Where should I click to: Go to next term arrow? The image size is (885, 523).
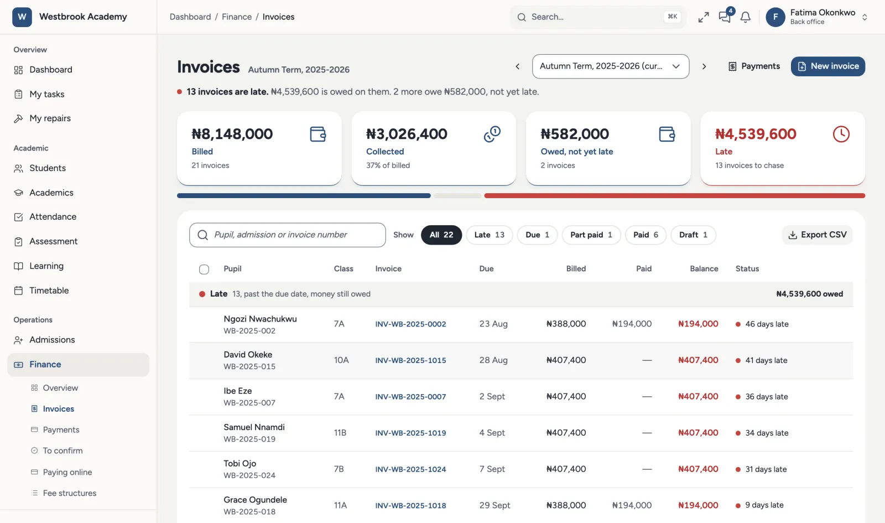[x=704, y=66]
